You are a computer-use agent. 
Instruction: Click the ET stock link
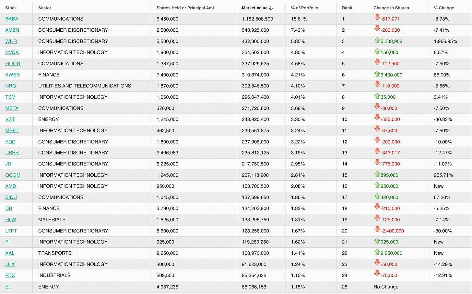click(x=8, y=287)
